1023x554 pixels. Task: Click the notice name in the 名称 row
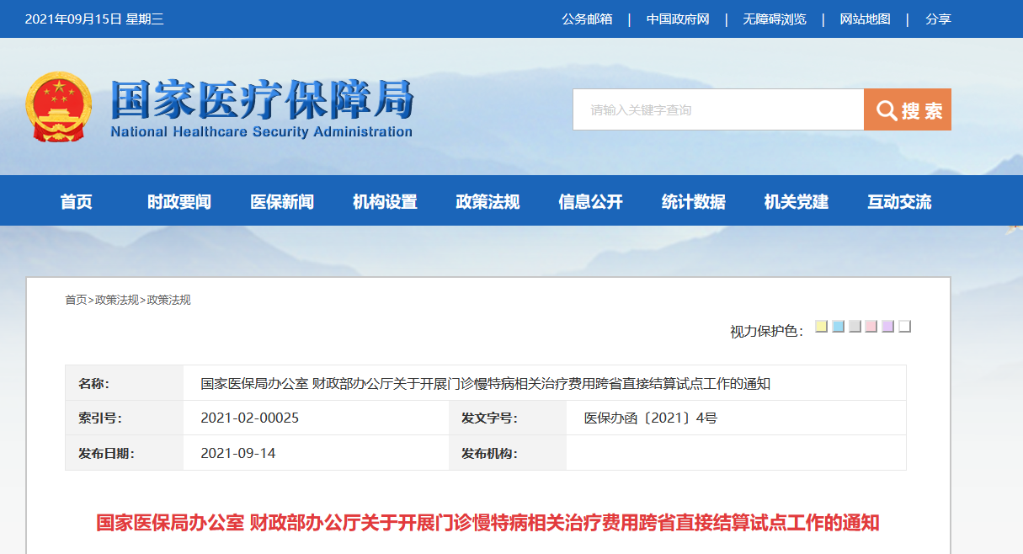point(485,383)
